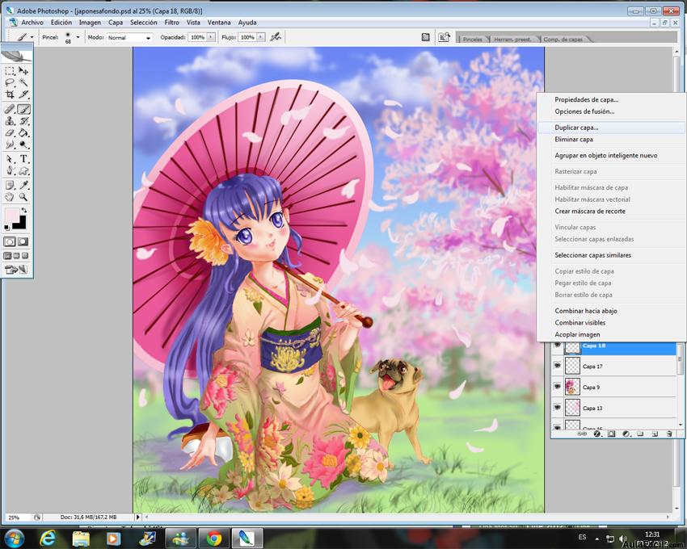687x549 pixels.
Task: Switch to Full Screen Mode with Menu Bar
Action: pyautogui.click(x=16, y=256)
